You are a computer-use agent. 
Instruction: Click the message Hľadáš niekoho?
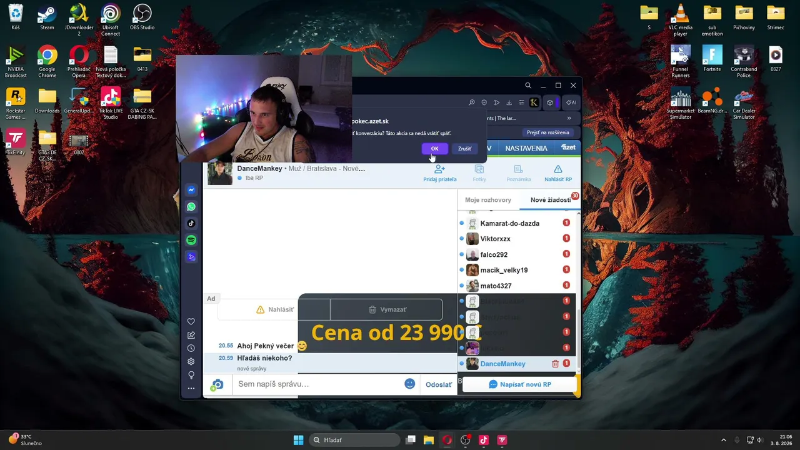[264, 358]
